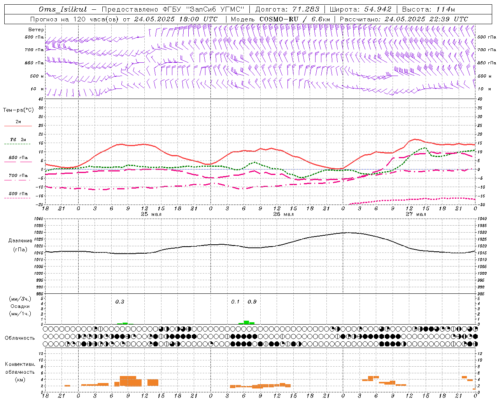Click the Тем-ра(°C) axis title
The image size is (498, 399).
pos(18,110)
